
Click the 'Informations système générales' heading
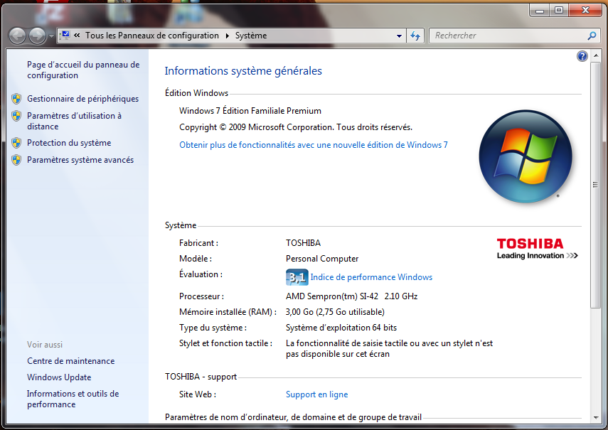243,71
